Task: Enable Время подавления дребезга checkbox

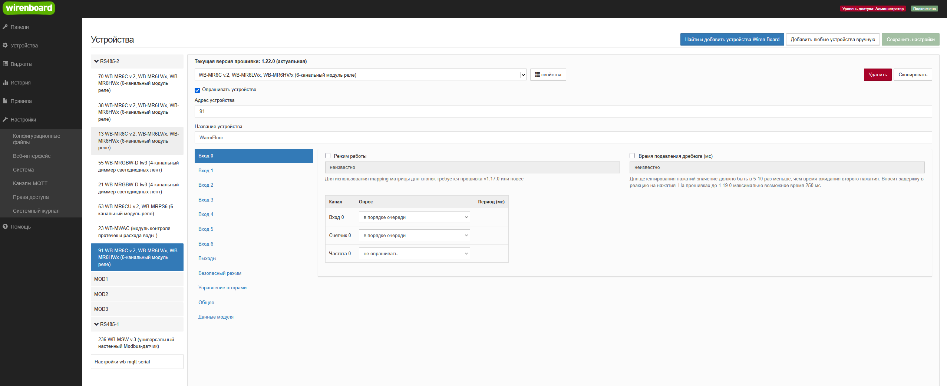Action: [x=632, y=156]
